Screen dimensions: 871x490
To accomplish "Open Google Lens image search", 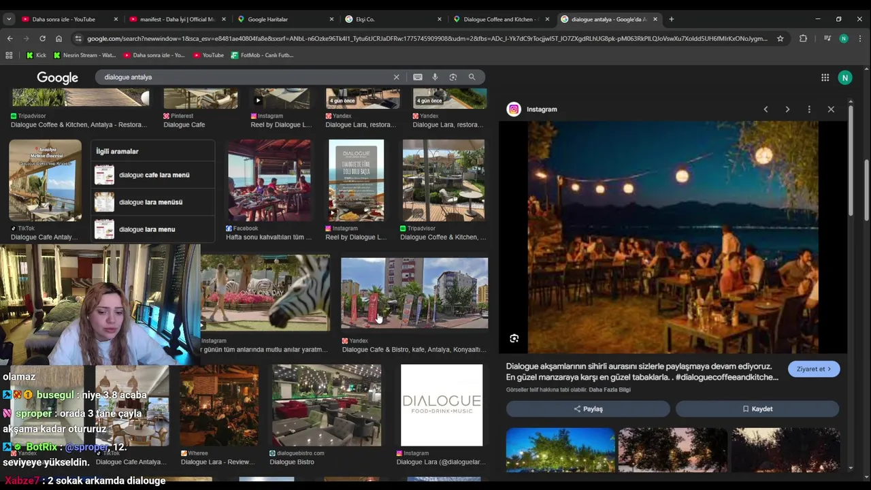I will [x=453, y=77].
